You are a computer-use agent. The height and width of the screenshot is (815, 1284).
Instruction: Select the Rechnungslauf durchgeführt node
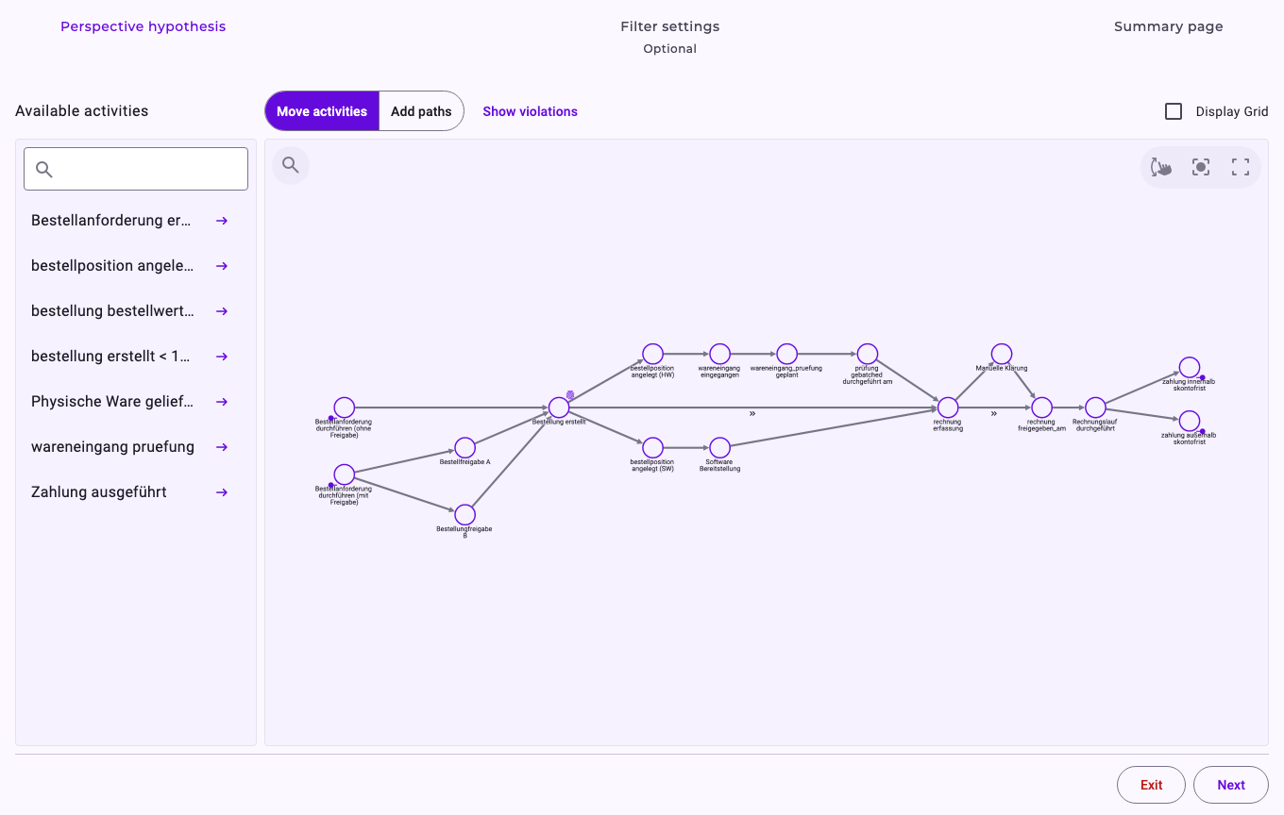(x=1095, y=407)
